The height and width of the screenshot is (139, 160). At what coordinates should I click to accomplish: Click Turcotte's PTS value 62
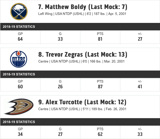(100, 134)
